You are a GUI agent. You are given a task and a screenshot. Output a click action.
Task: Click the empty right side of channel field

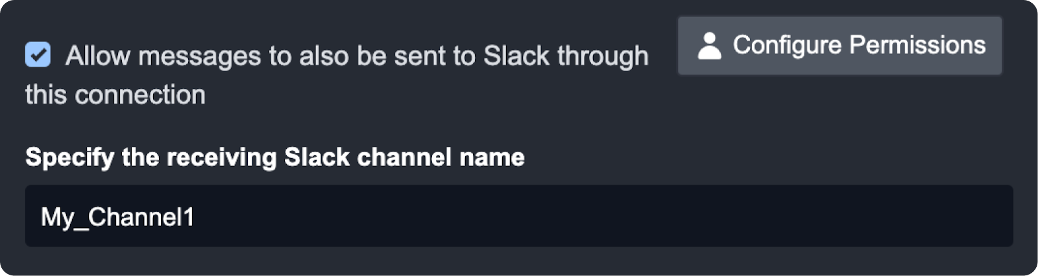point(843,216)
